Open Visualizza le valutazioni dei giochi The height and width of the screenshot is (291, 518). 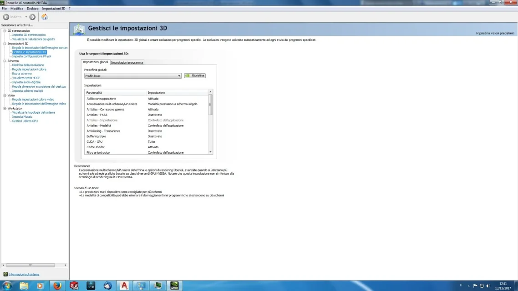[x=33, y=39]
